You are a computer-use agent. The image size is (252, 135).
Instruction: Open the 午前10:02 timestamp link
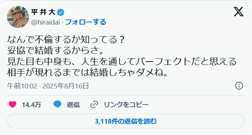tap(22, 86)
